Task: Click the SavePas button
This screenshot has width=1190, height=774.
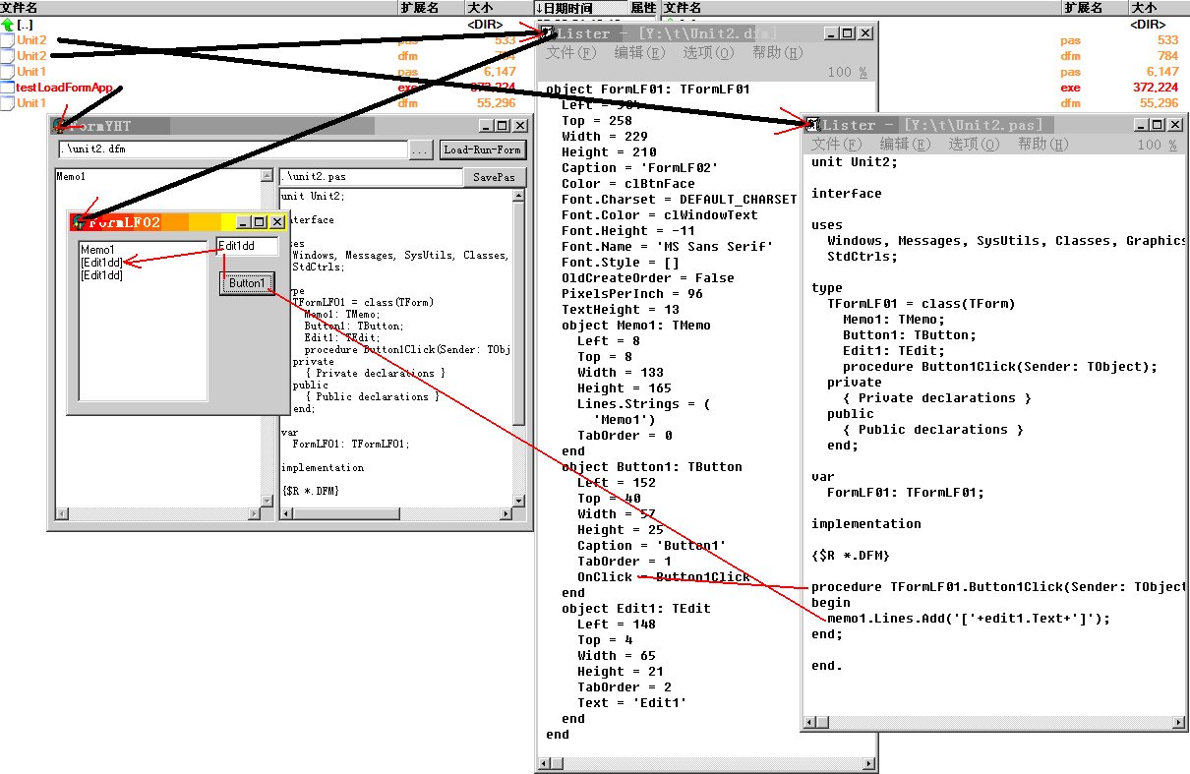Action: 494,178
